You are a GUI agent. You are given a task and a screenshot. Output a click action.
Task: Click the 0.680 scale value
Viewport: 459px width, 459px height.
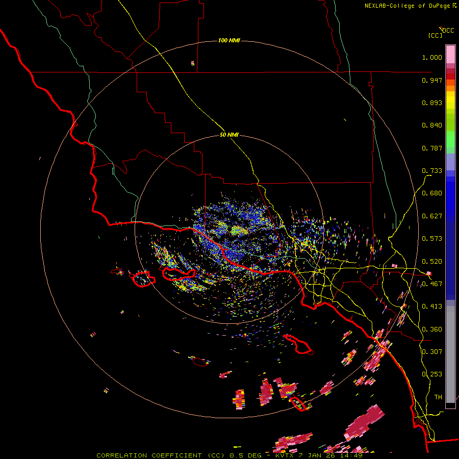click(x=432, y=193)
